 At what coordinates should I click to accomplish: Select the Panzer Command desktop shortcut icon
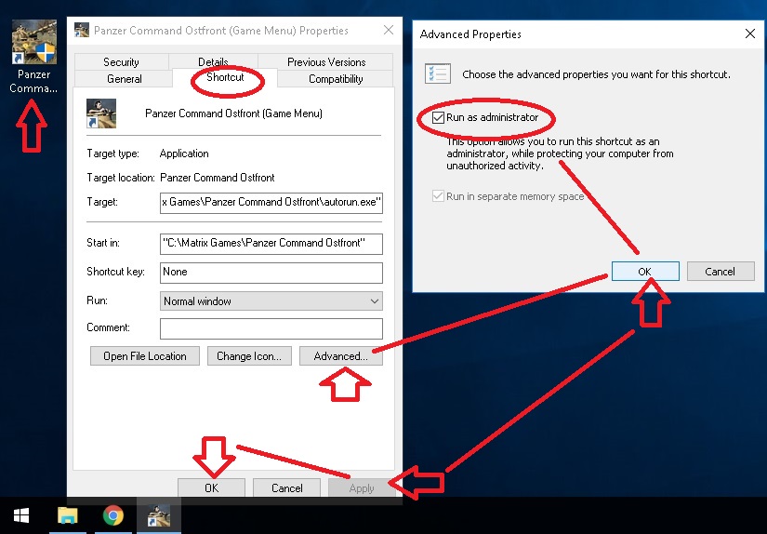coord(33,43)
